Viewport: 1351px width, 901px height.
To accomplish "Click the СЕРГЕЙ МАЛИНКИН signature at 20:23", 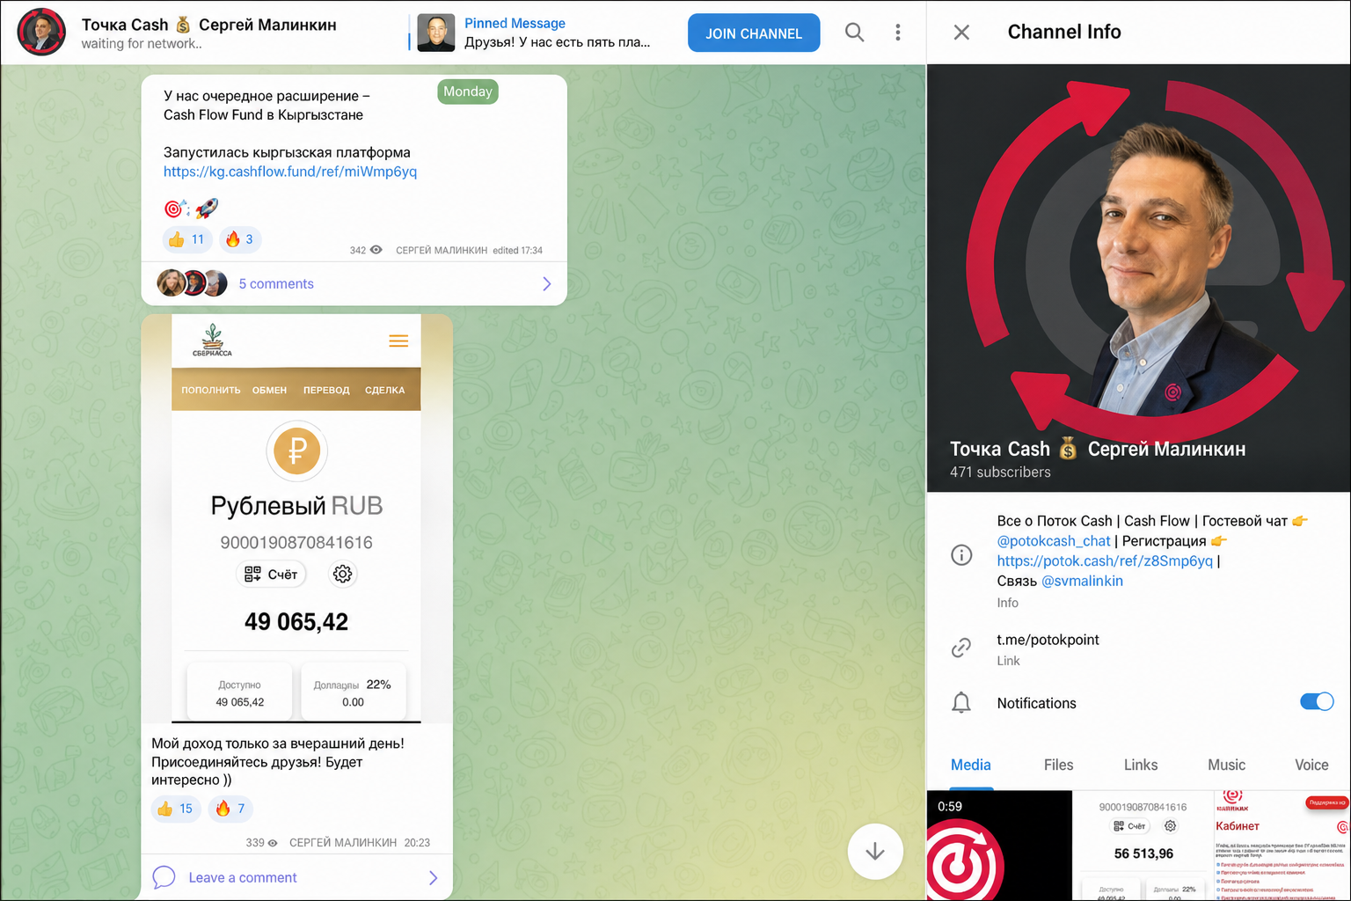I will tap(343, 843).
